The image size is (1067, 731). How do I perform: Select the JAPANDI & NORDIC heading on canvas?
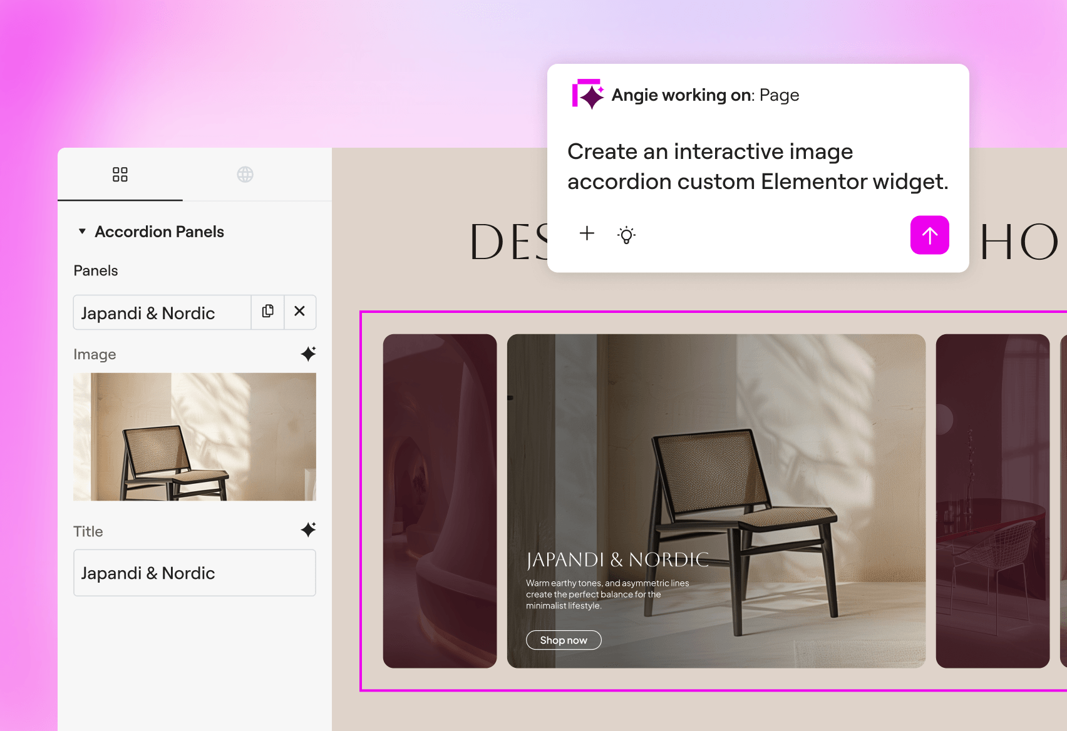point(617,560)
